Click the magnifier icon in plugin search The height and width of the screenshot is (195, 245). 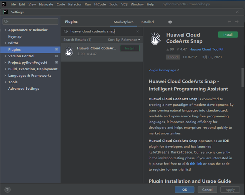[66, 31]
